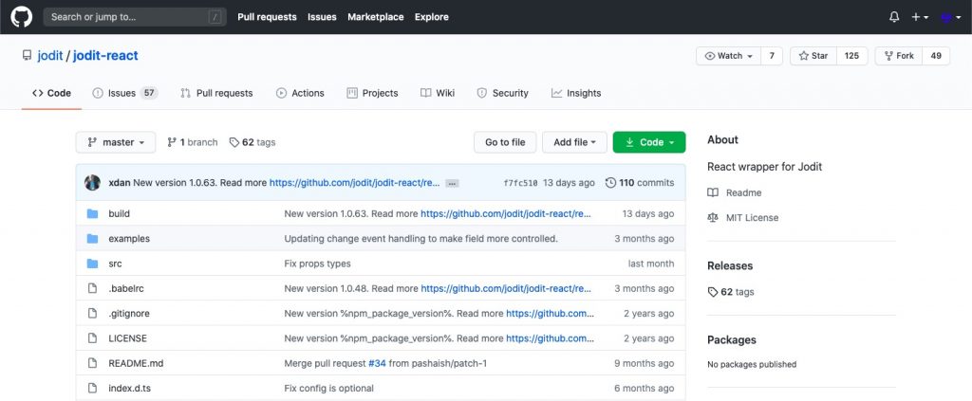Click the Go to file button
Image resolution: width=972 pixels, height=401 pixels.
(505, 142)
